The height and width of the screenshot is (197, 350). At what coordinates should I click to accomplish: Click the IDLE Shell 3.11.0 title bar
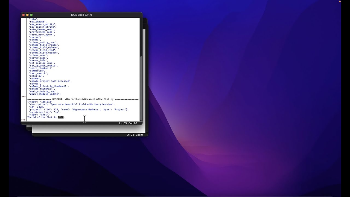(81, 15)
